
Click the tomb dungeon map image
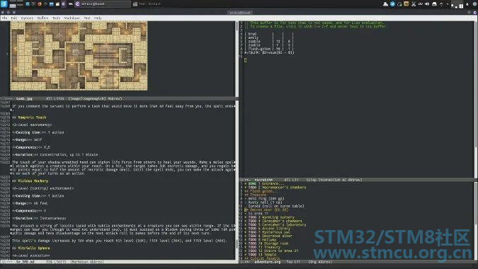(79, 56)
